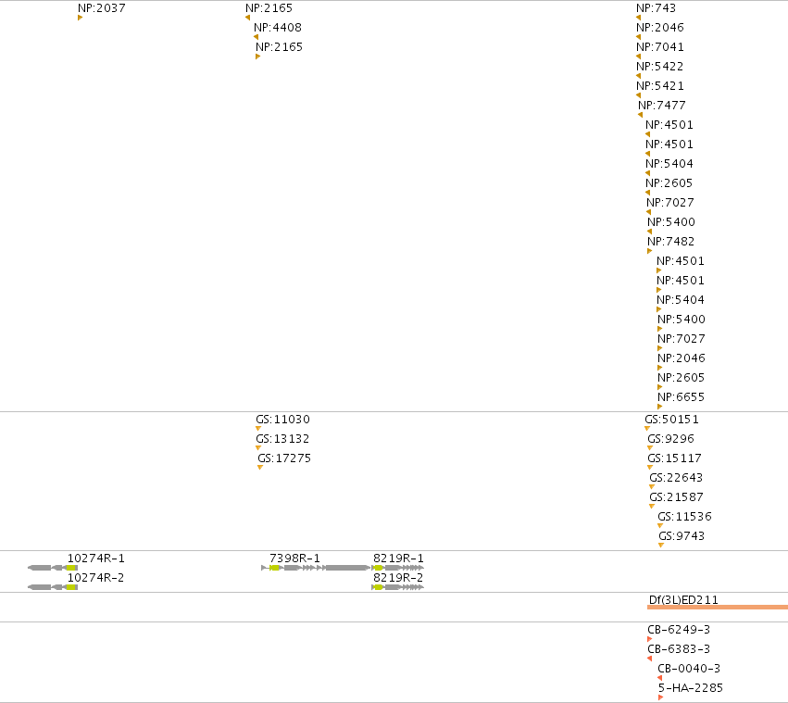Viewport: 788px width, 703px height.
Task: Select the NP:5421 arrow marker
Action: click(639, 95)
